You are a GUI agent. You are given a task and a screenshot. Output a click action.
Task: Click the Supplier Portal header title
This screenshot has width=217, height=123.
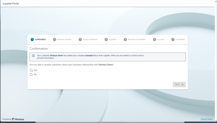(x=11, y=4)
